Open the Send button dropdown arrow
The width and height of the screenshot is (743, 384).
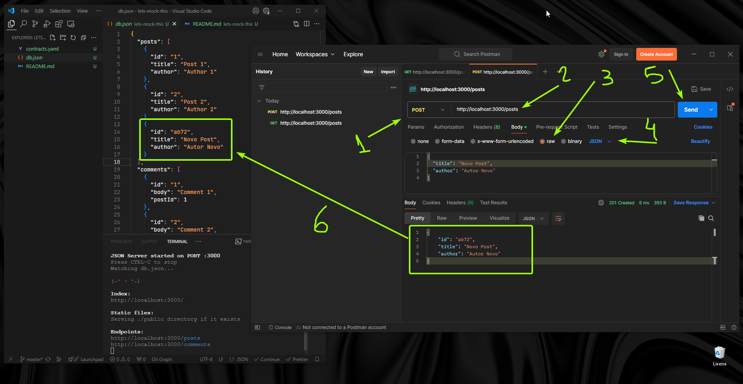tap(711, 110)
